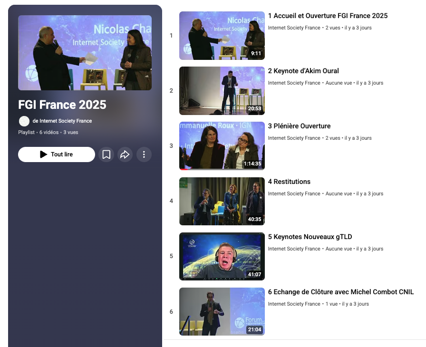Open the large playlist cover thumbnail
The image size is (426, 347).
[x=85, y=53]
